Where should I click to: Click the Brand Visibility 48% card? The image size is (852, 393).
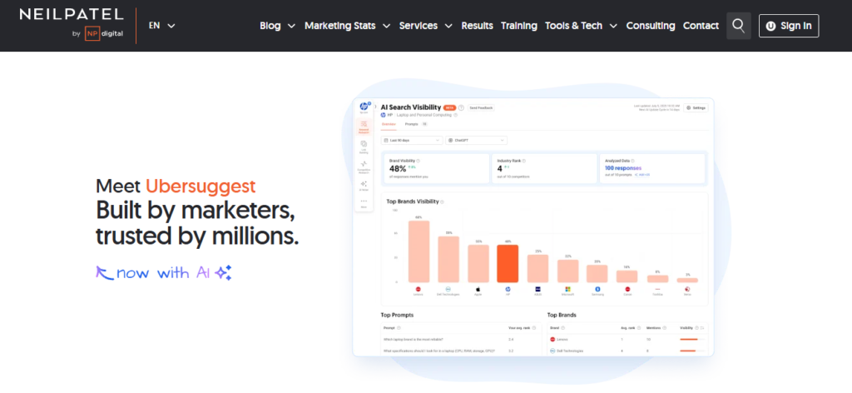(437, 168)
